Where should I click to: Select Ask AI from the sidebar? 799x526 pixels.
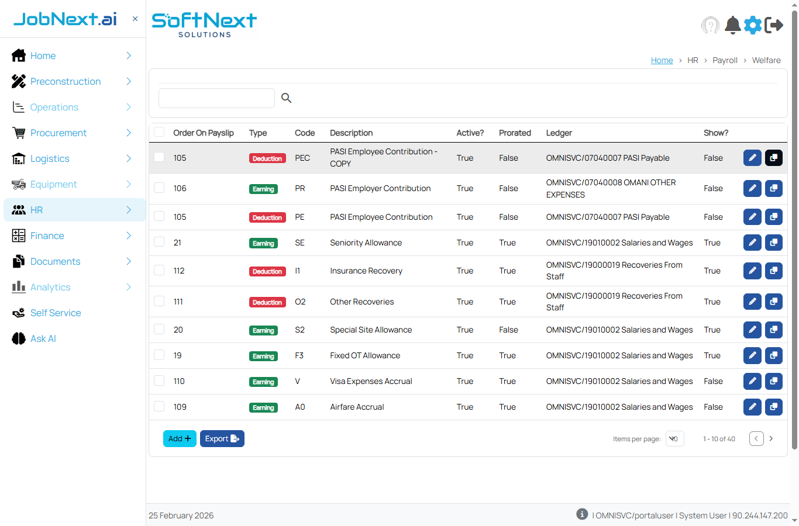tap(43, 338)
